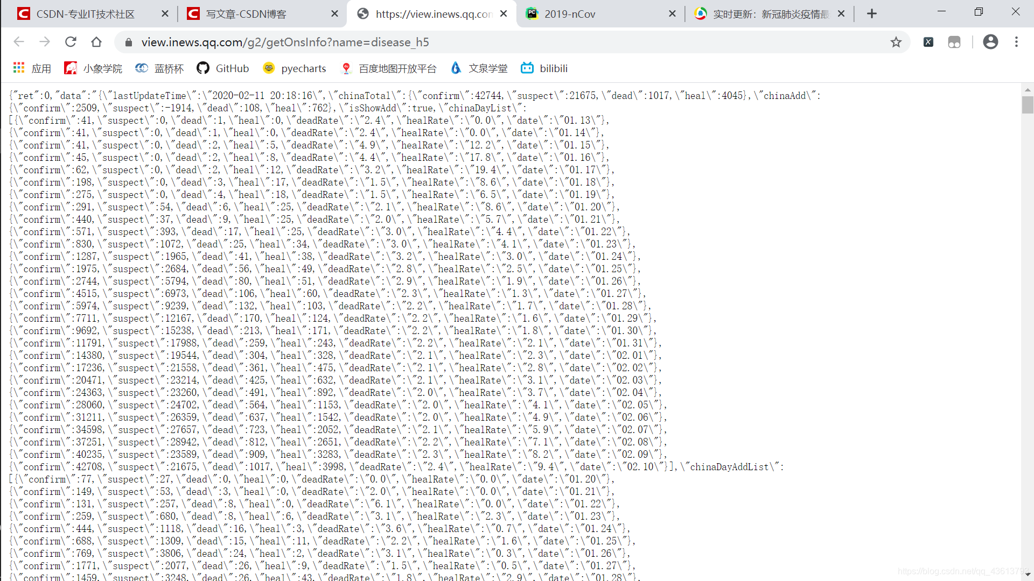This screenshot has height=581, width=1034.
Task: Bookmark this page with the star
Action: pyautogui.click(x=896, y=42)
